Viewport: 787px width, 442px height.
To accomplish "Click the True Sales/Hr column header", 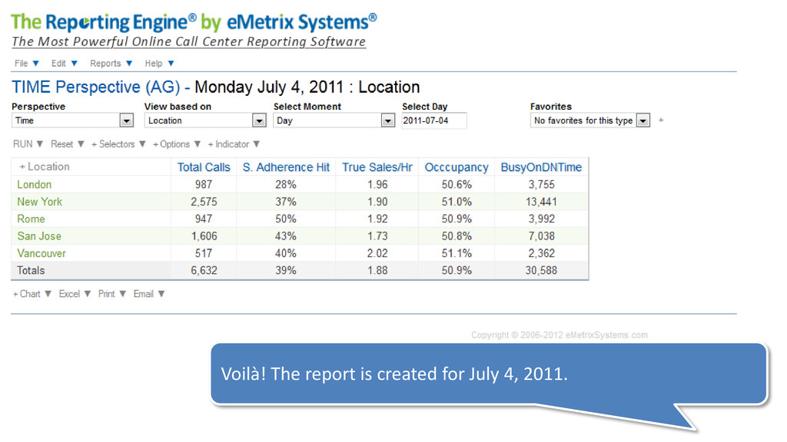I will pyautogui.click(x=377, y=167).
